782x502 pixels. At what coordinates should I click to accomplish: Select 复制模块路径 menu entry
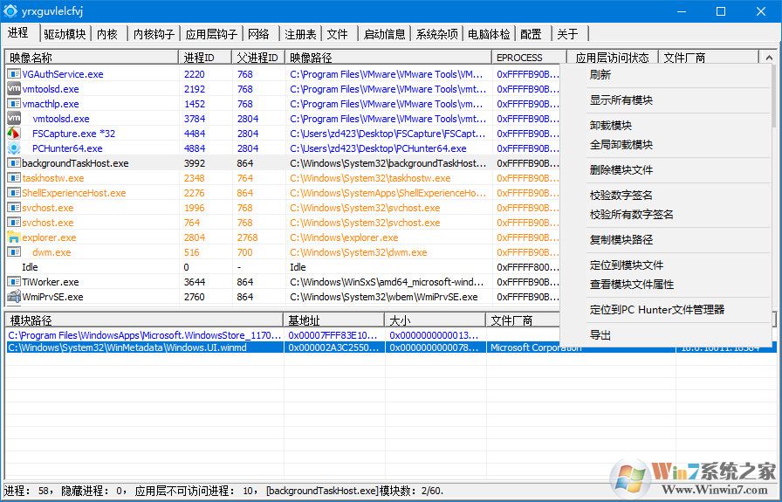pos(621,240)
